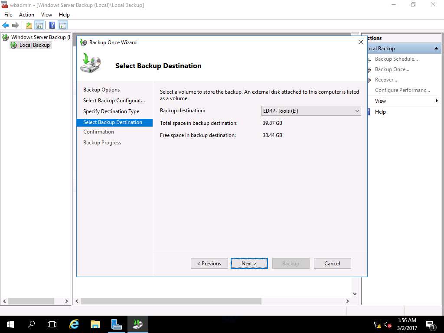Click Recover in Actions pane
Image resolution: width=444 pixels, height=333 pixels.
(386, 80)
